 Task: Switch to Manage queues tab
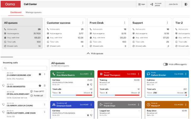pos(34,12)
